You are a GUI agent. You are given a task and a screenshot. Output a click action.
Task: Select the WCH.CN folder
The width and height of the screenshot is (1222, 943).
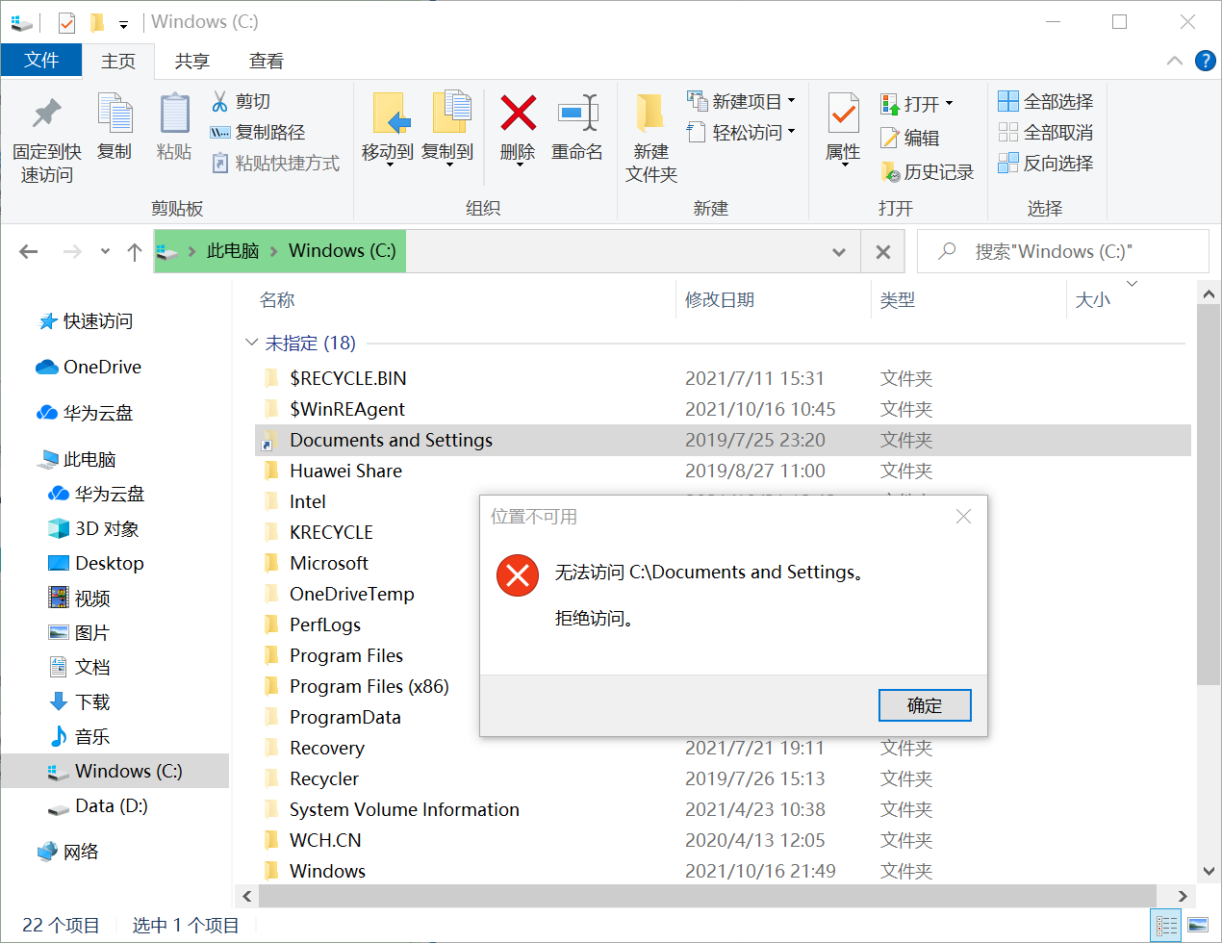pyautogui.click(x=325, y=840)
